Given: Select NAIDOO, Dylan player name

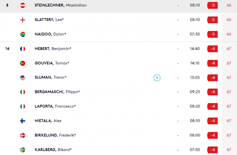Looking at the screenshot, I should pyautogui.click(x=50, y=34).
